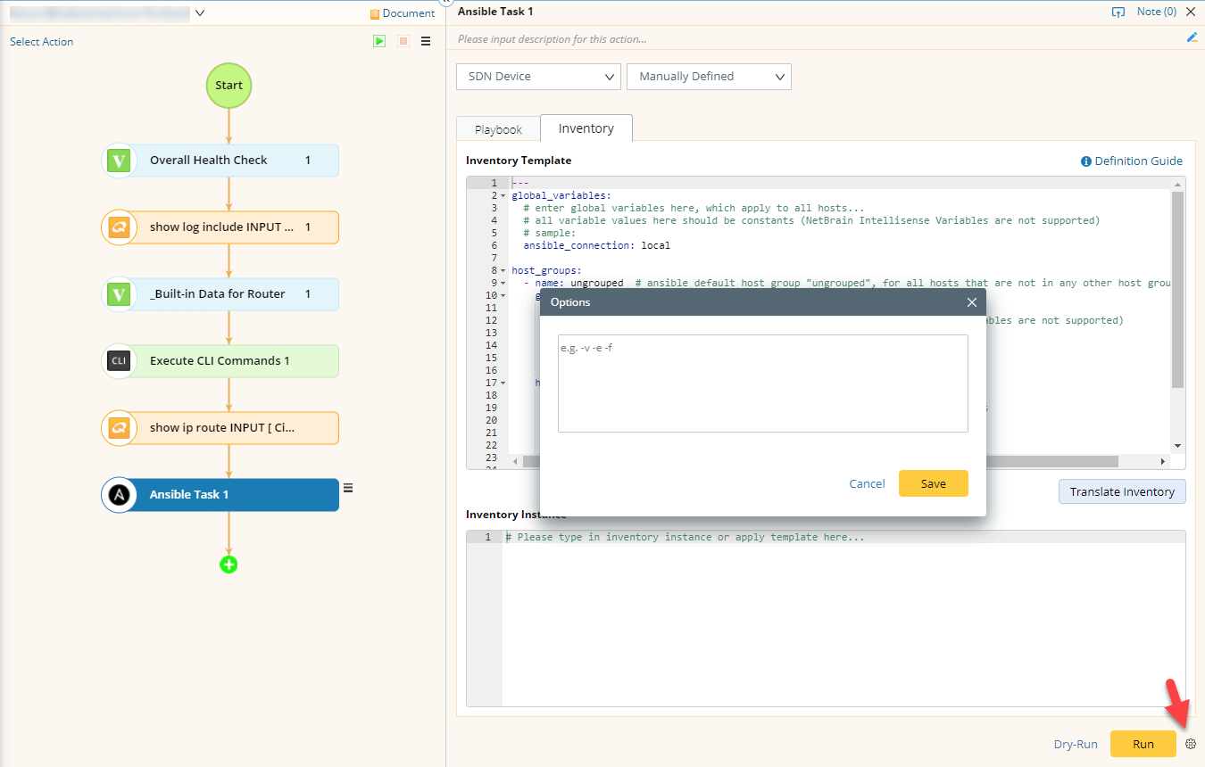This screenshot has height=767, width=1205.
Task: Close the Options dialog with X
Action: [972, 302]
